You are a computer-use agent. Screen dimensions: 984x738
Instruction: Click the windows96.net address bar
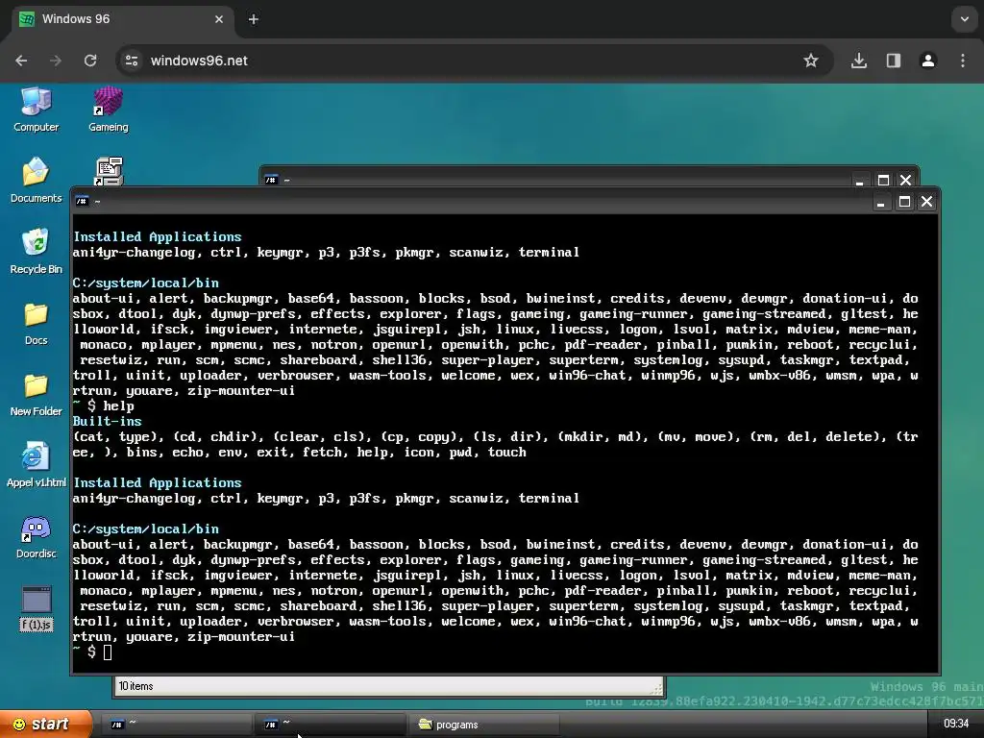tap(475, 61)
